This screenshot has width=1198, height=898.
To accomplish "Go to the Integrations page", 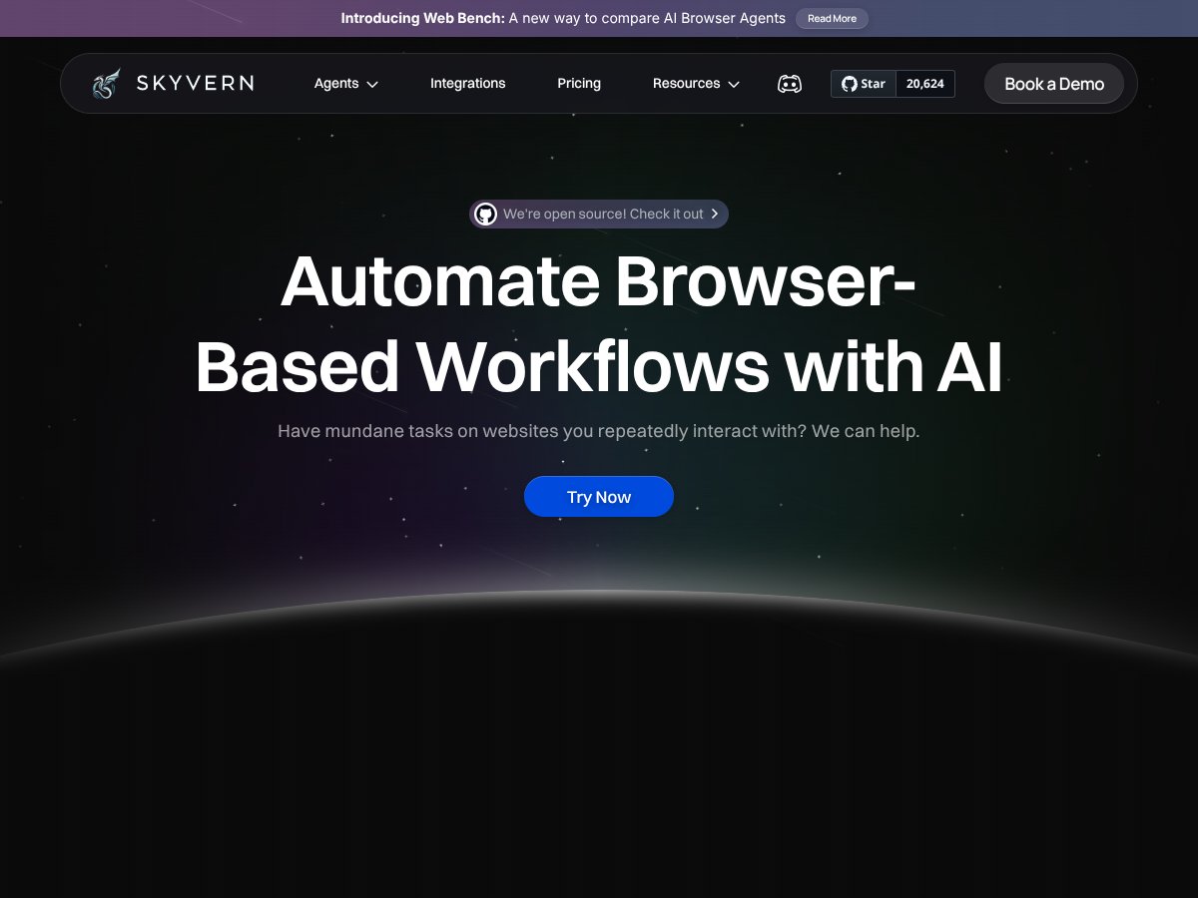I will [x=467, y=84].
